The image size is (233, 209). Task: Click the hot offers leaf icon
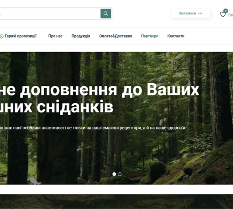1,36
